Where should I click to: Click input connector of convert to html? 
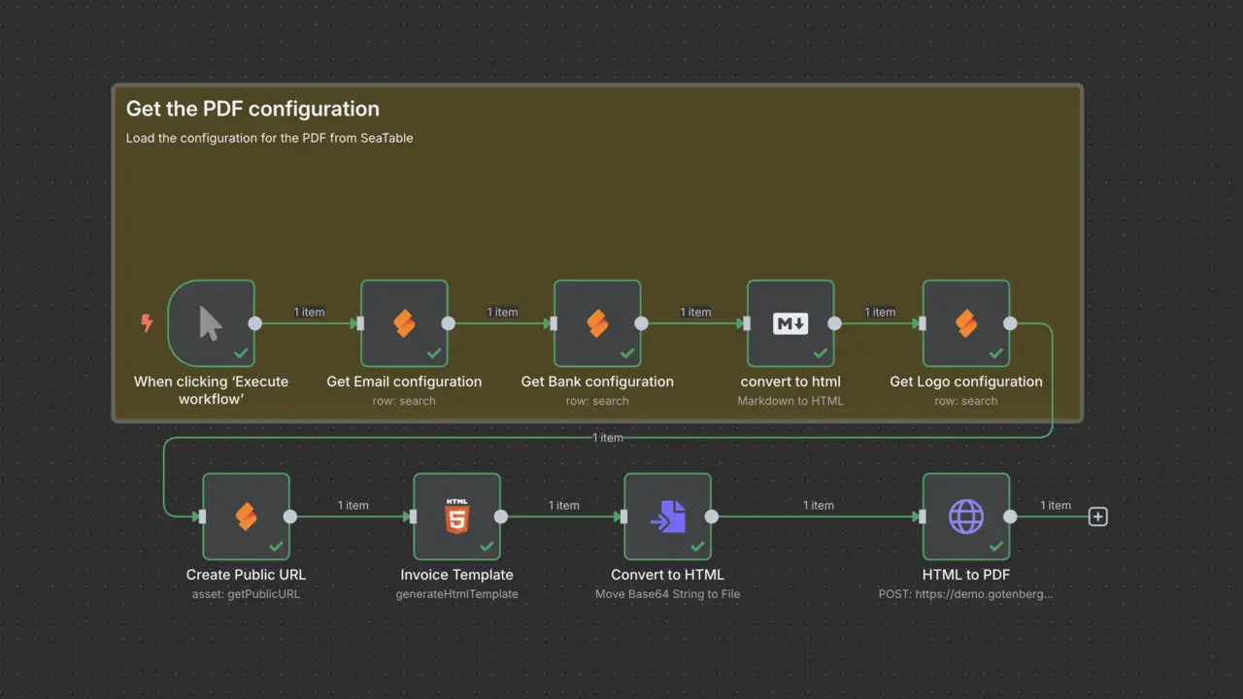[x=747, y=323]
